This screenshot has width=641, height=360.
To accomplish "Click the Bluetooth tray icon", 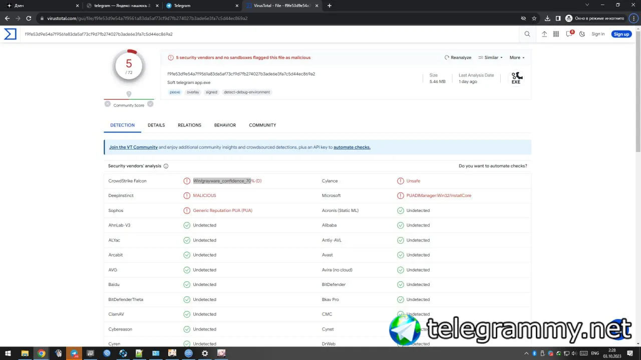I will (535, 353).
